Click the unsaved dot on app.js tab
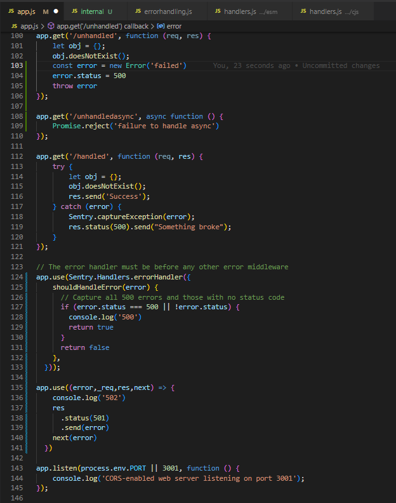This screenshot has height=503, width=396. (x=56, y=11)
